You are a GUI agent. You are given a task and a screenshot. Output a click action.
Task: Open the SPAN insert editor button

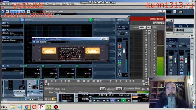pos(8,66)
